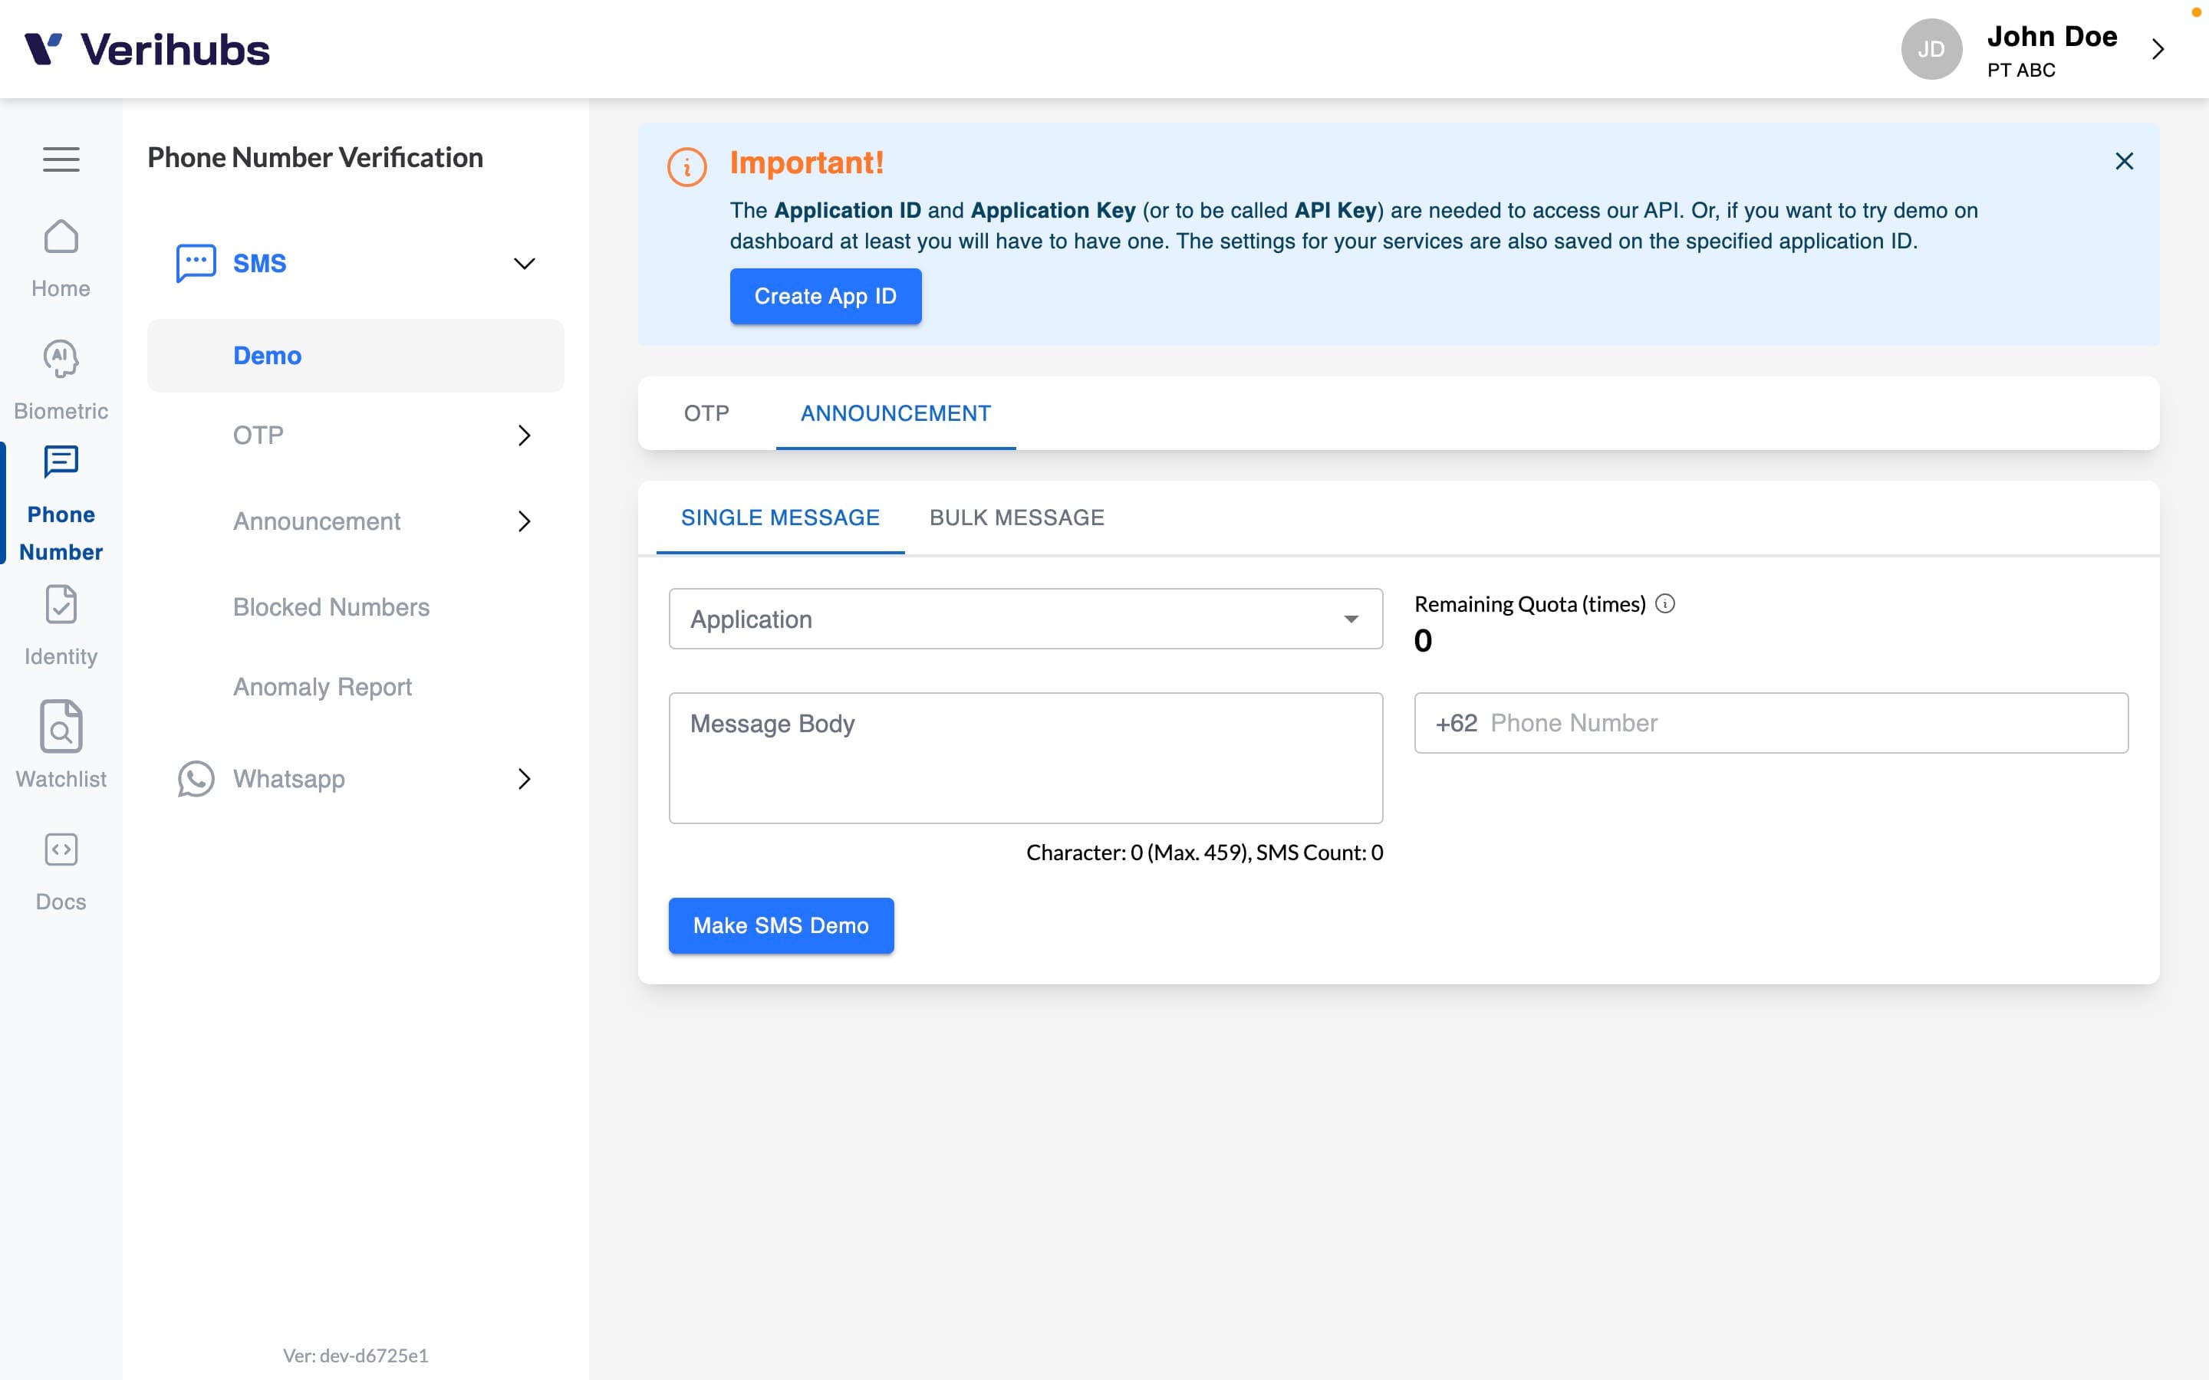This screenshot has height=1380, width=2209.
Task: Open Identity section icon
Action: (x=61, y=604)
